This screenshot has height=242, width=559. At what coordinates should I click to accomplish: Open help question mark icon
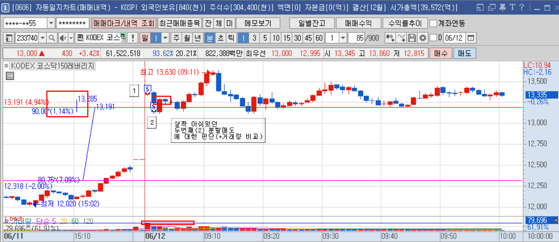click(x=522, y=7)
